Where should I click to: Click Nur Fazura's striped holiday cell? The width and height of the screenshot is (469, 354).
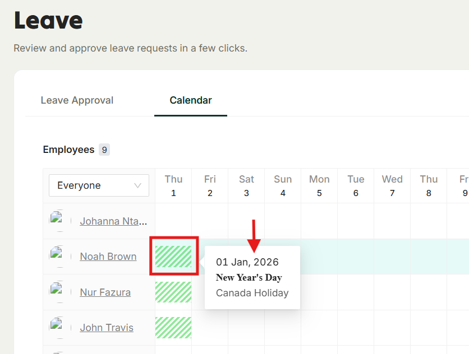click(173, 292)
